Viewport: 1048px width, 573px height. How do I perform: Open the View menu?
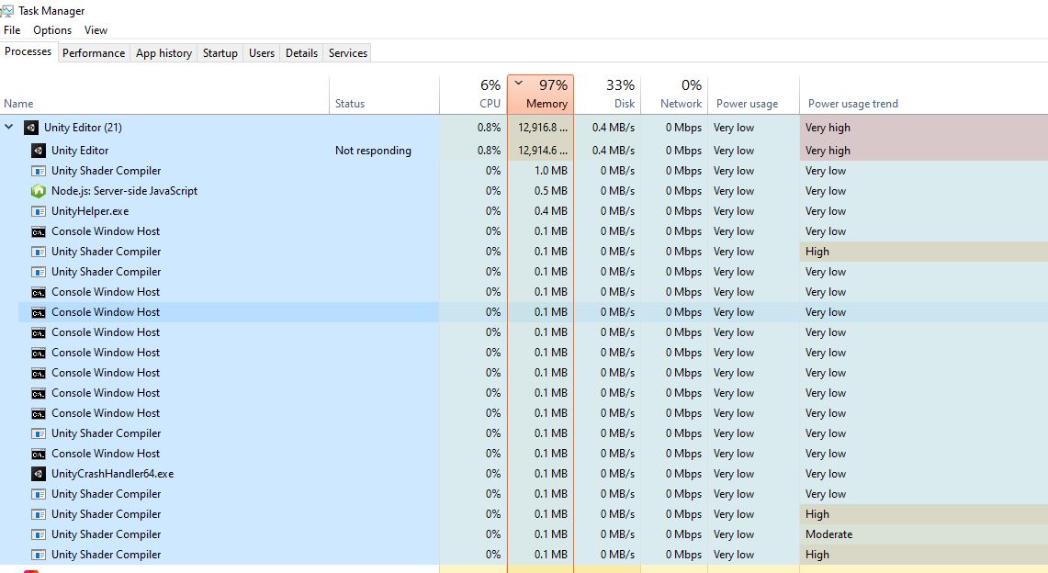[96, 30]
